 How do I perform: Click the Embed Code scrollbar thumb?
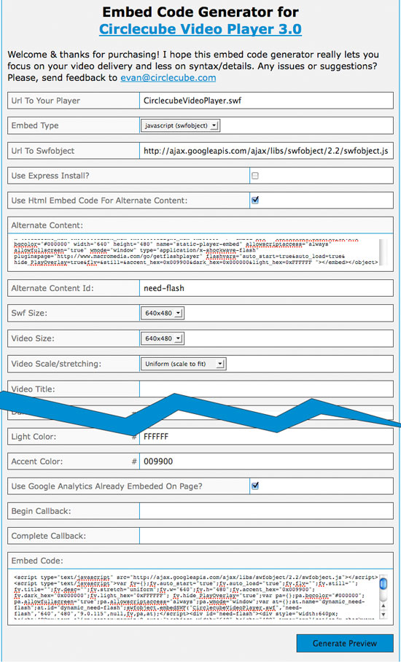pyautogui.click(x=384, y=583)
